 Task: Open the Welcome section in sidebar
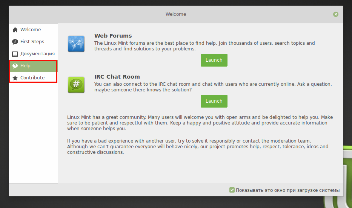pyautogui.click(x=33, y=30)
